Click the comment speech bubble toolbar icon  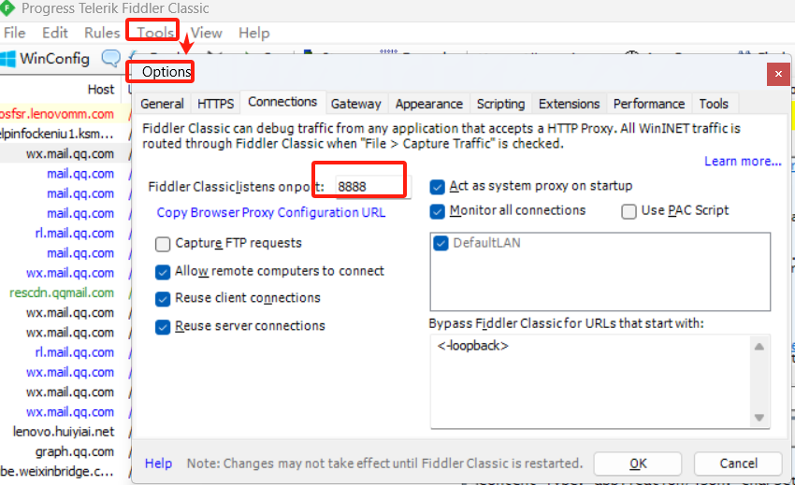point(111,58)
